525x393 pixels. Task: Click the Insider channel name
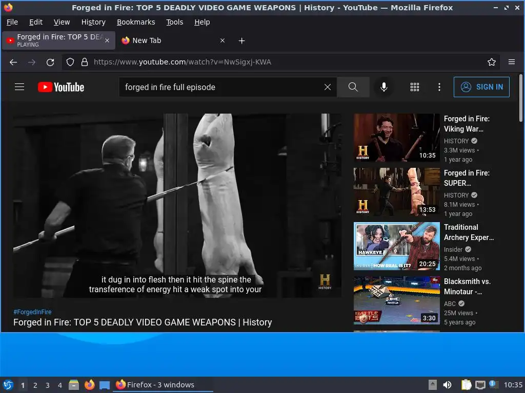tap(453, 249)
